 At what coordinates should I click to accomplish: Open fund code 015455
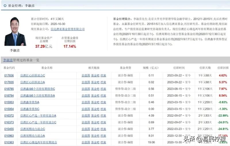[x=9, y=129]
